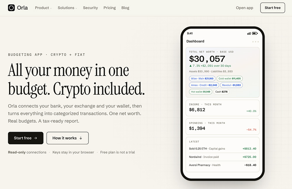
Task: Visit the Blog link
Action: (125, 8)
